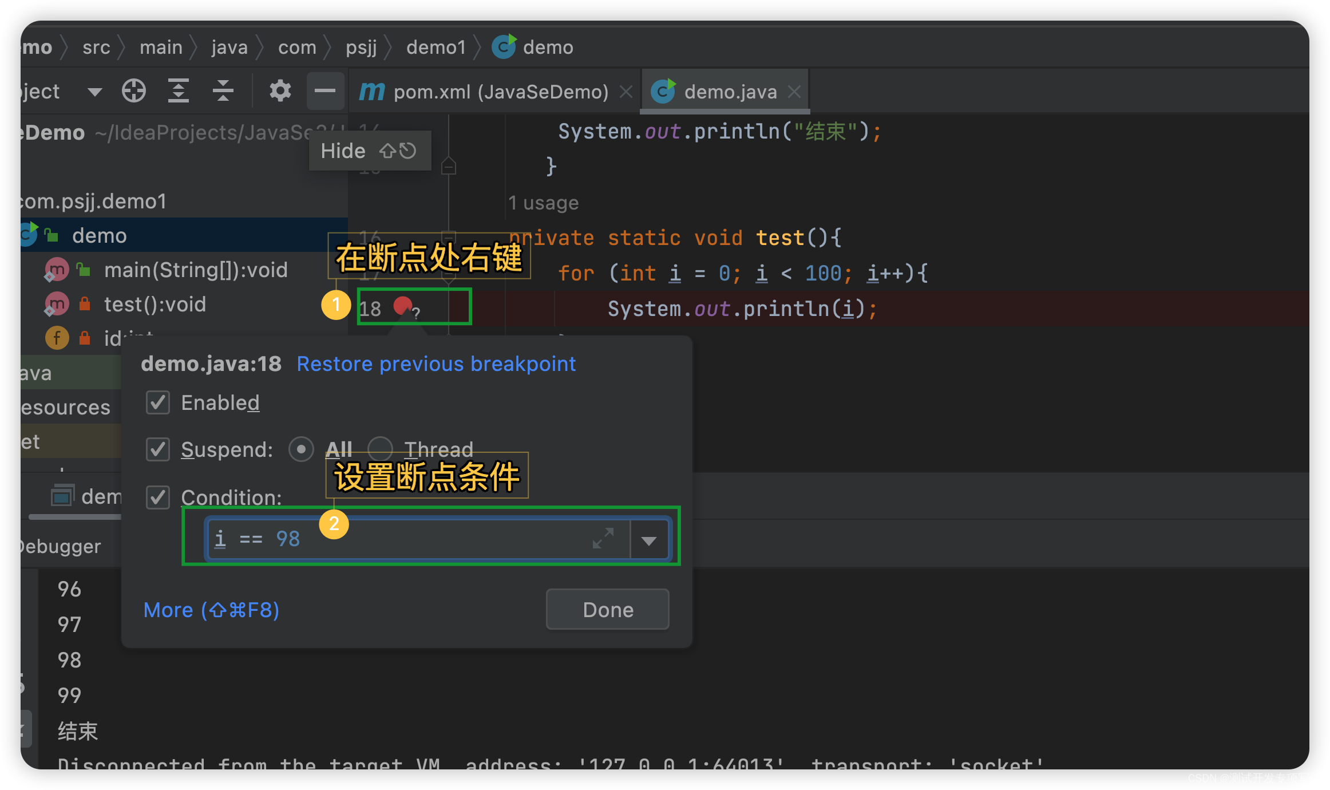Click the Collapse All toolbar icon
This screenshot has height=790, width=1330.
point(223,91)
